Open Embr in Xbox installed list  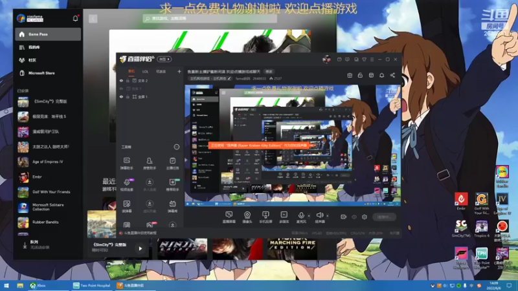[48, 177]
